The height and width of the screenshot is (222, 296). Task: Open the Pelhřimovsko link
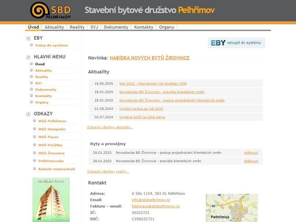(x=51, y=161)
